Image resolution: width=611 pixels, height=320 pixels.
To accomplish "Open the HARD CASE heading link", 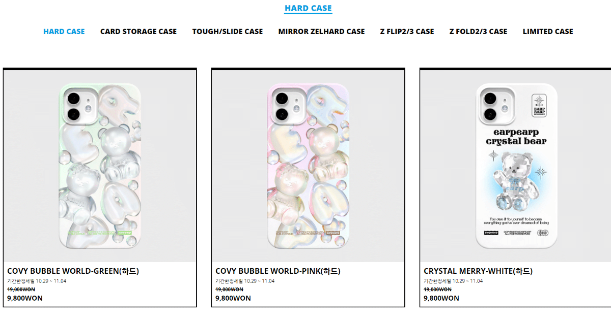I will pos(308,8).
